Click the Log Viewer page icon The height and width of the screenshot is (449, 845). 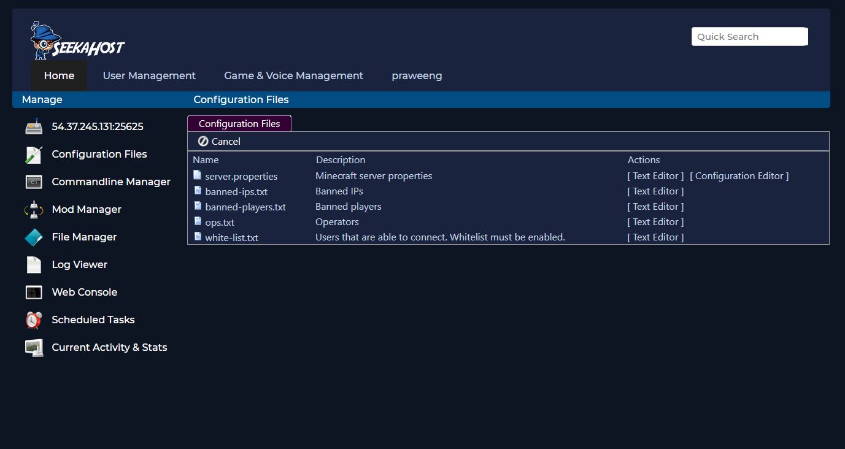34,265
